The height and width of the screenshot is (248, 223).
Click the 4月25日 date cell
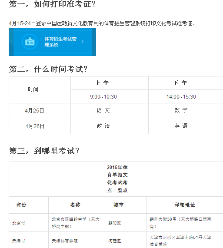coord(40,111)
